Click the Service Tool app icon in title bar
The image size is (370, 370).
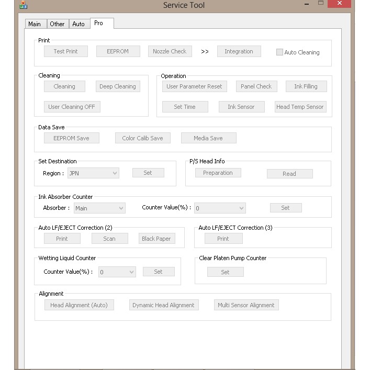23,5
